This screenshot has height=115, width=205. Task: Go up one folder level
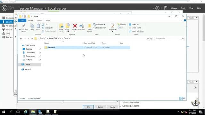coord(32,38)
